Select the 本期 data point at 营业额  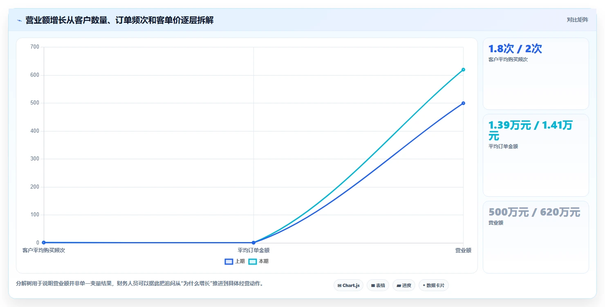point(463,69)
